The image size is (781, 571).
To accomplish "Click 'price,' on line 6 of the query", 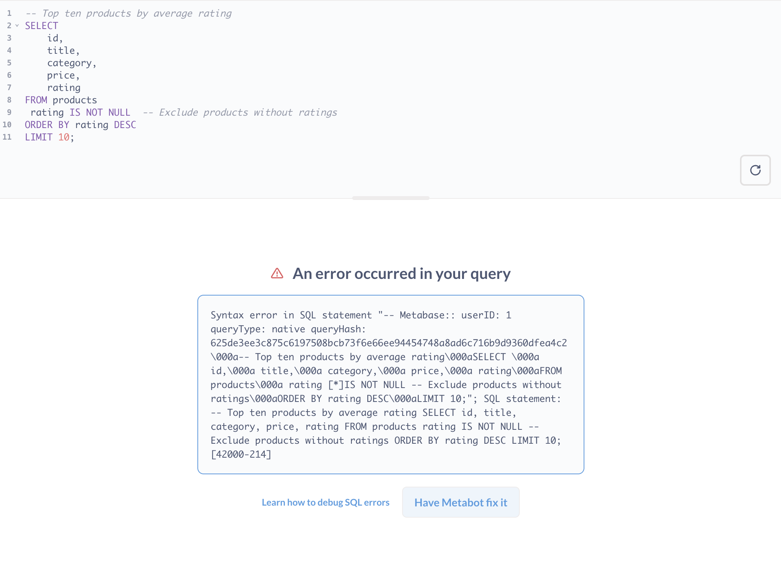I will [x=63, y=75].
